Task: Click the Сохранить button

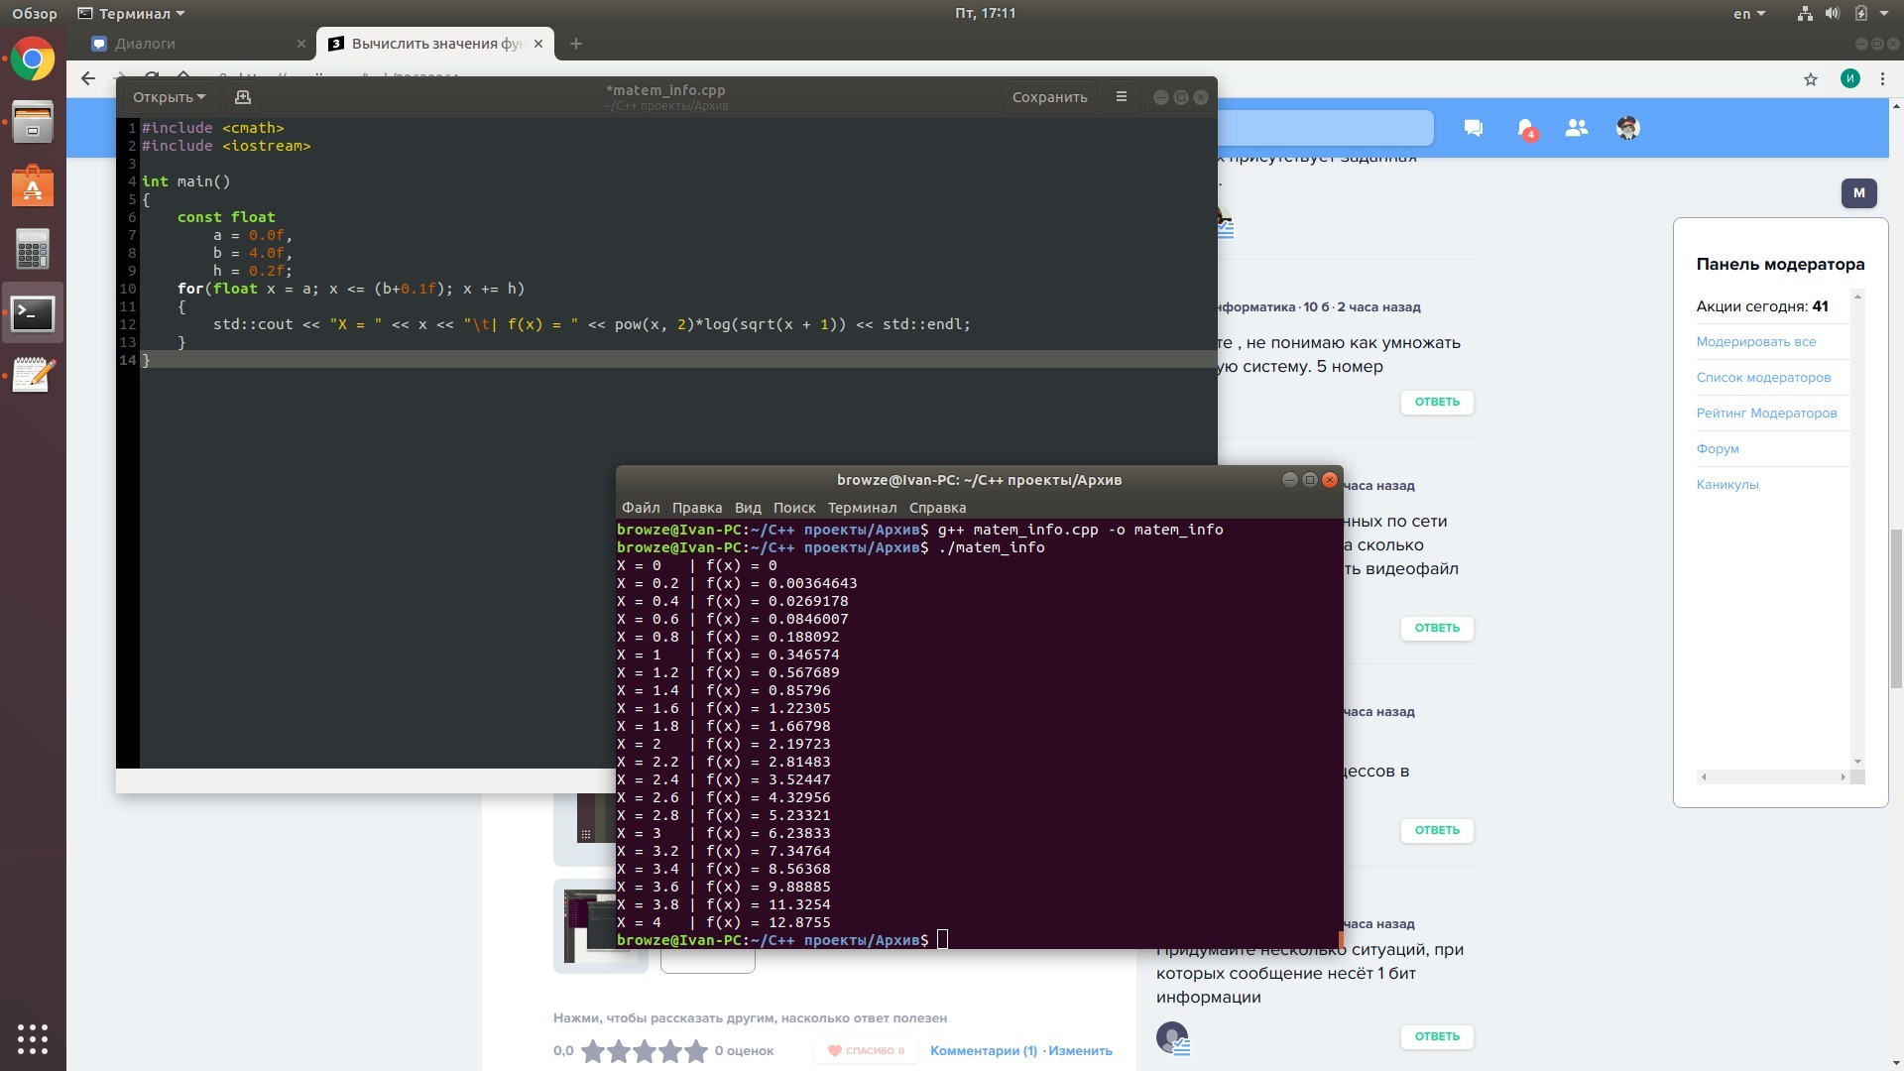Action: click(x=1049, y=97)
